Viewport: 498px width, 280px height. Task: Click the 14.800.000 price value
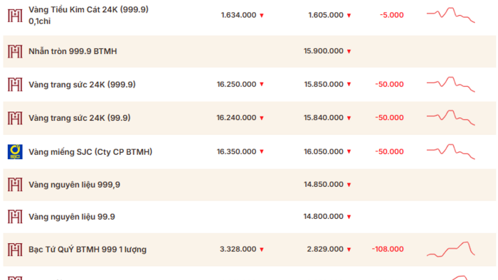tap(323, 217)
